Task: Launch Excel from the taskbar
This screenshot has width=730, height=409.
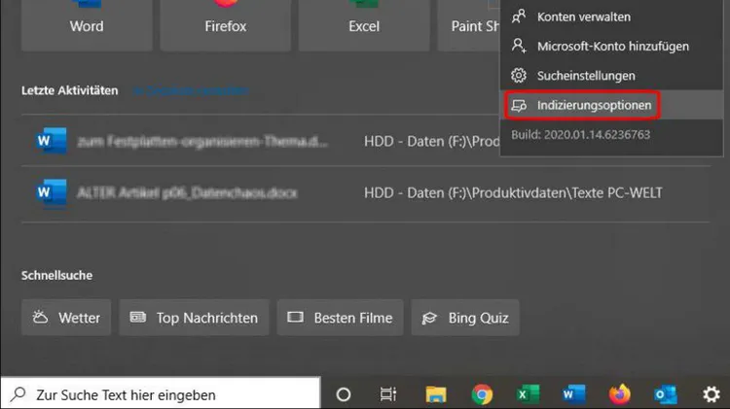Action: [528, 394]
